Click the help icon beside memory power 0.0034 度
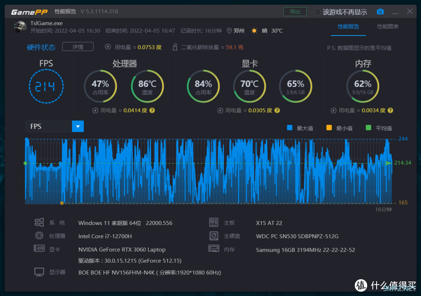421x296 pixels. point(390,111)
